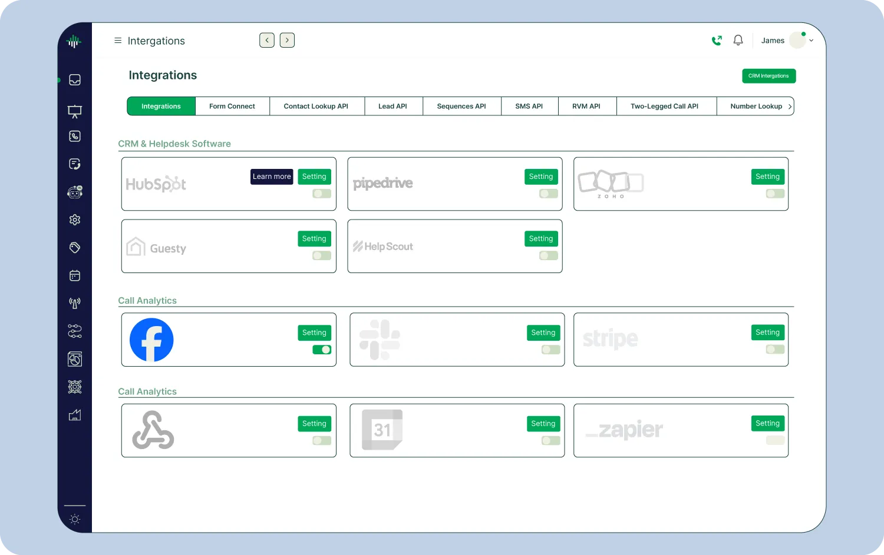This screenshot has width=884, height=555.
Task: Toggle the light mode sun icon
Action: tap(75, 519)
